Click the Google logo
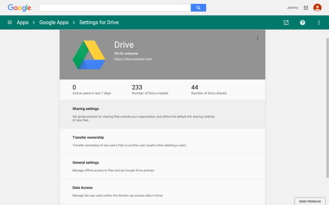 point(19,8)
